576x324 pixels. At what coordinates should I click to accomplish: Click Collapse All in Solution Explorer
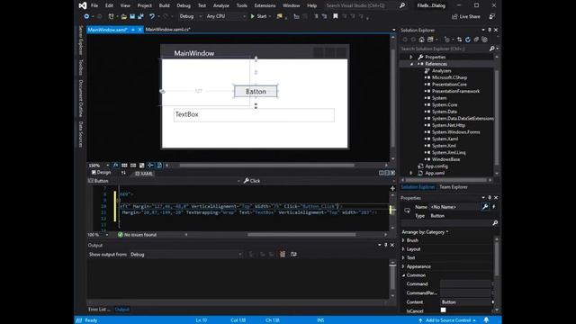476,40
